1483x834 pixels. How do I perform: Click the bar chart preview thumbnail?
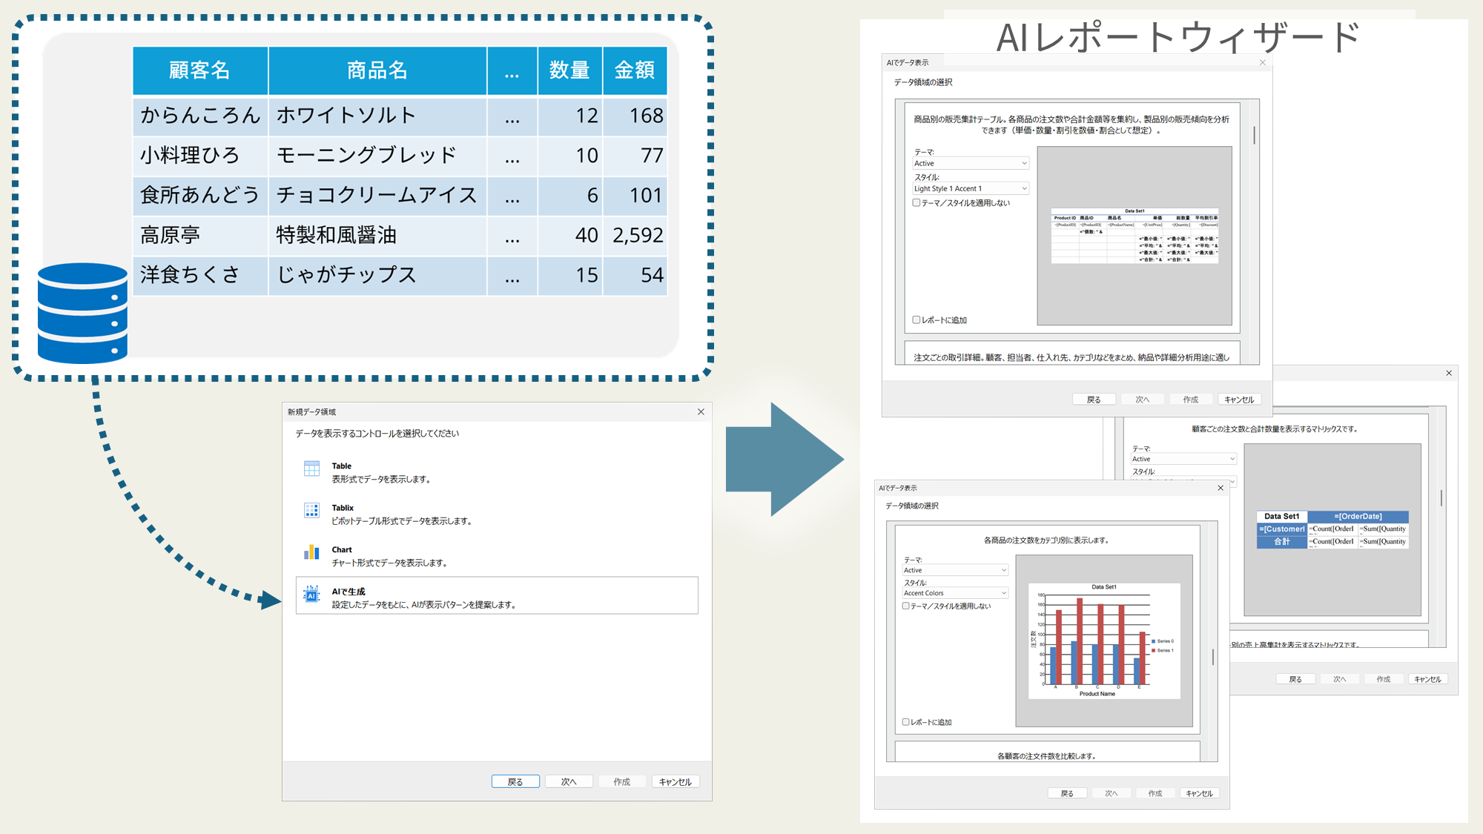click(1104, 641)
